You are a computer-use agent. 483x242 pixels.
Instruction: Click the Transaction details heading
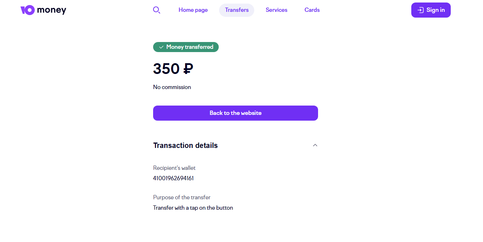(x=185, y=145)
